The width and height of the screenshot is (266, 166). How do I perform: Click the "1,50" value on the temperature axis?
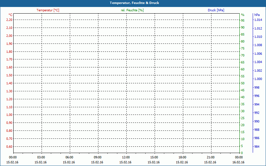point(9,75)
